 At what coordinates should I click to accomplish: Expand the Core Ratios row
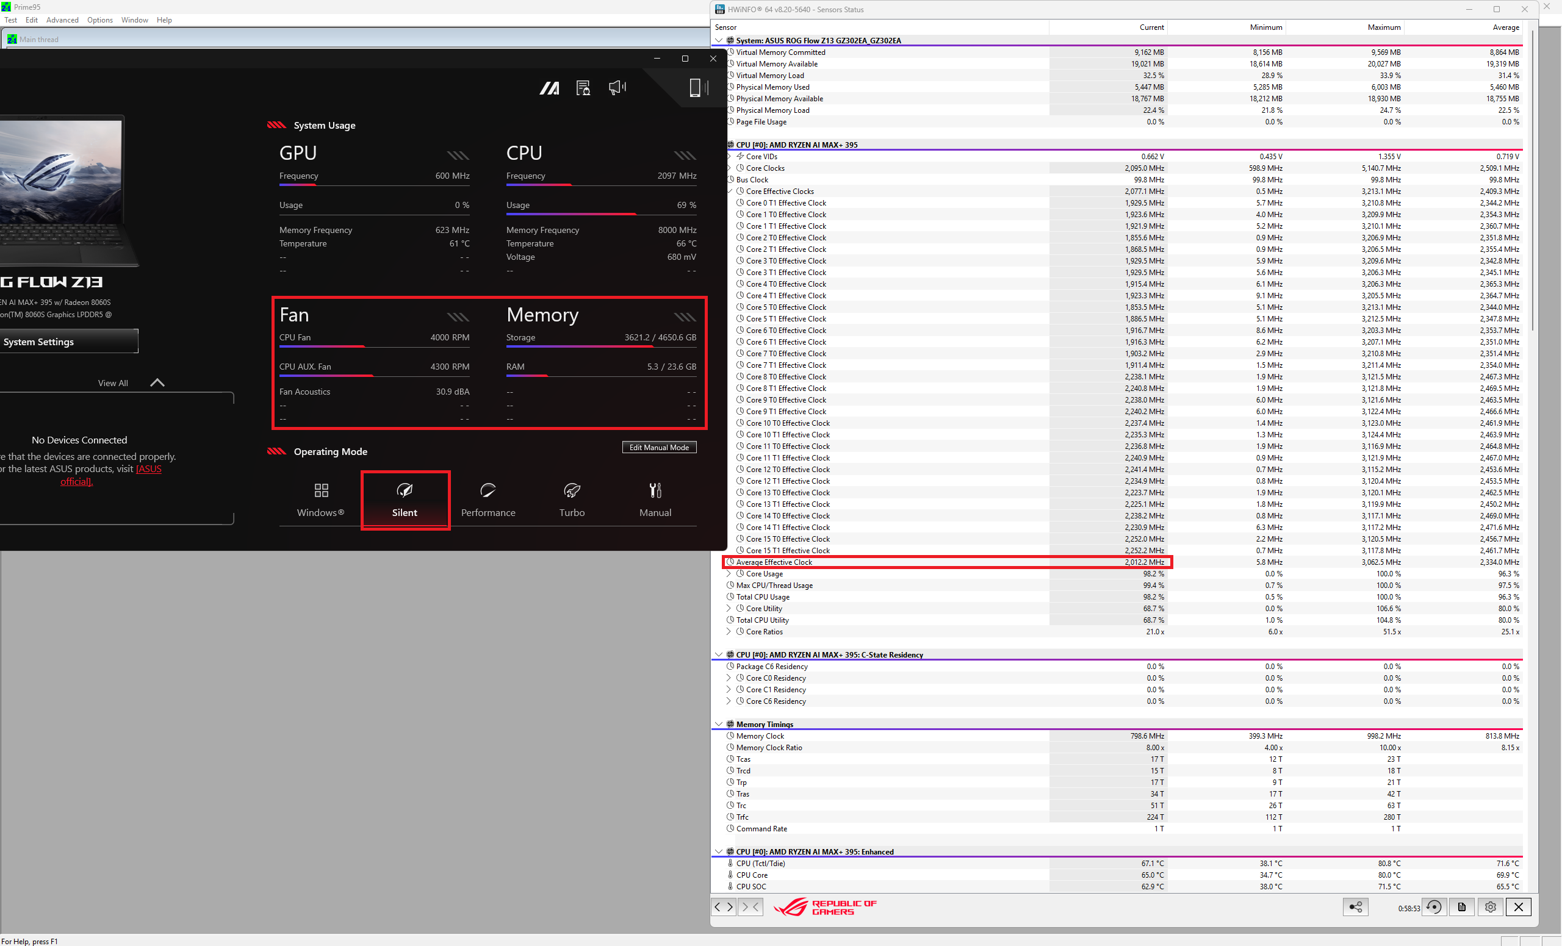click(729, 632)
